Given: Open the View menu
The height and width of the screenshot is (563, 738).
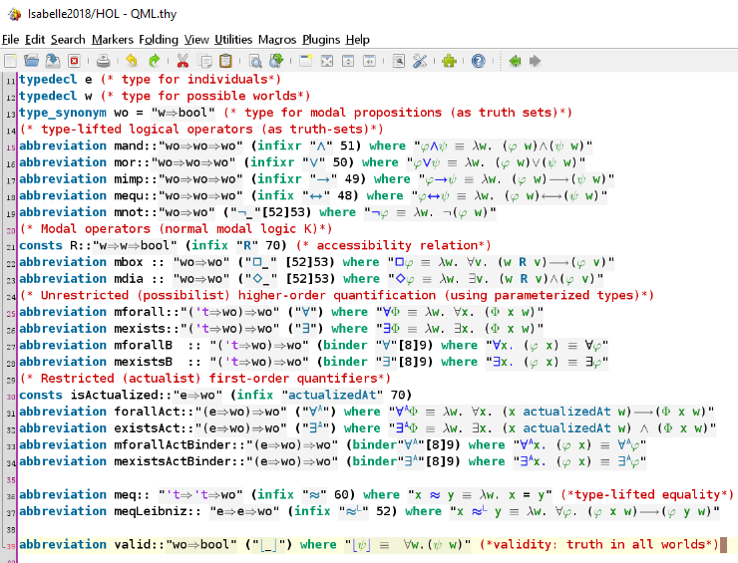Looking at the screenshot, I should click(x=196, y=40).
